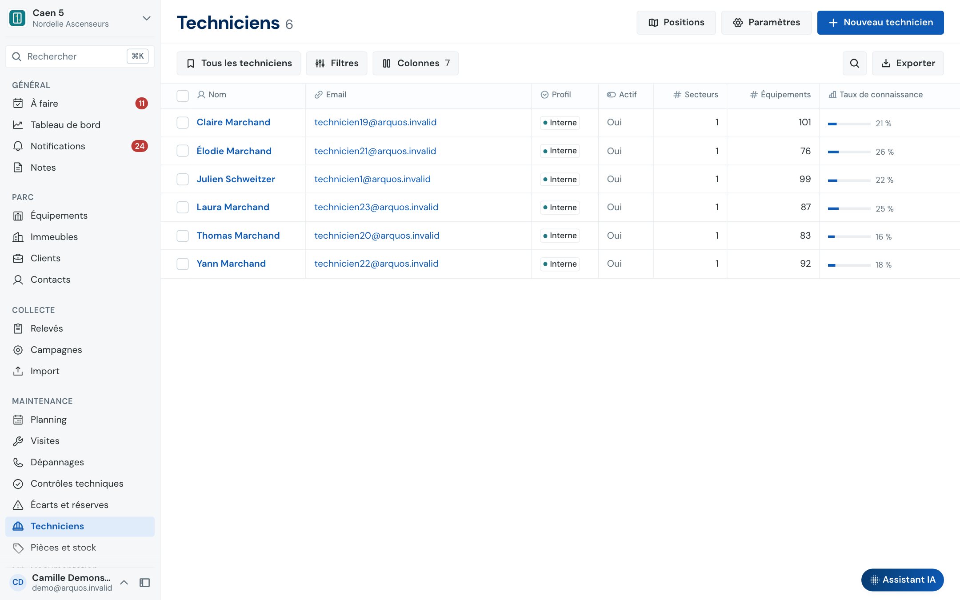Screen dimensions: 960x600
Task: Tick Thomas Marchand row checkbox
Action: click(183, 236)
